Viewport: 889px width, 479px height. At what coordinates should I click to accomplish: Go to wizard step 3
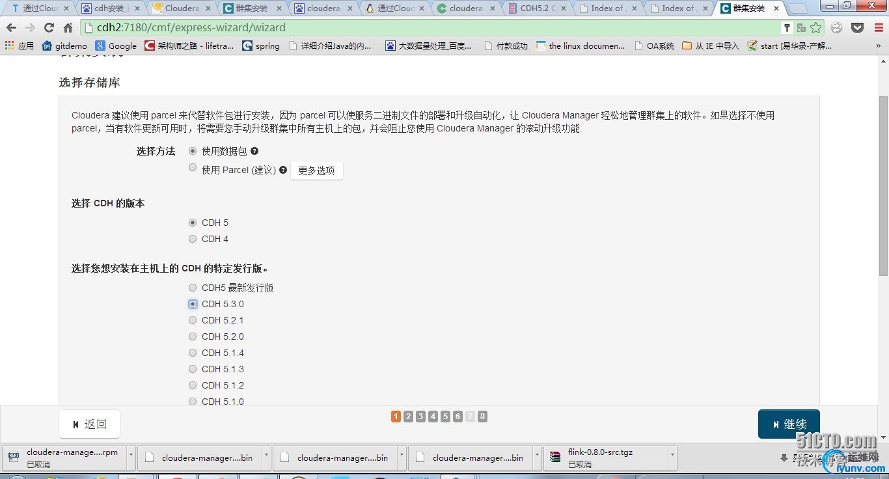click(420, 417)
